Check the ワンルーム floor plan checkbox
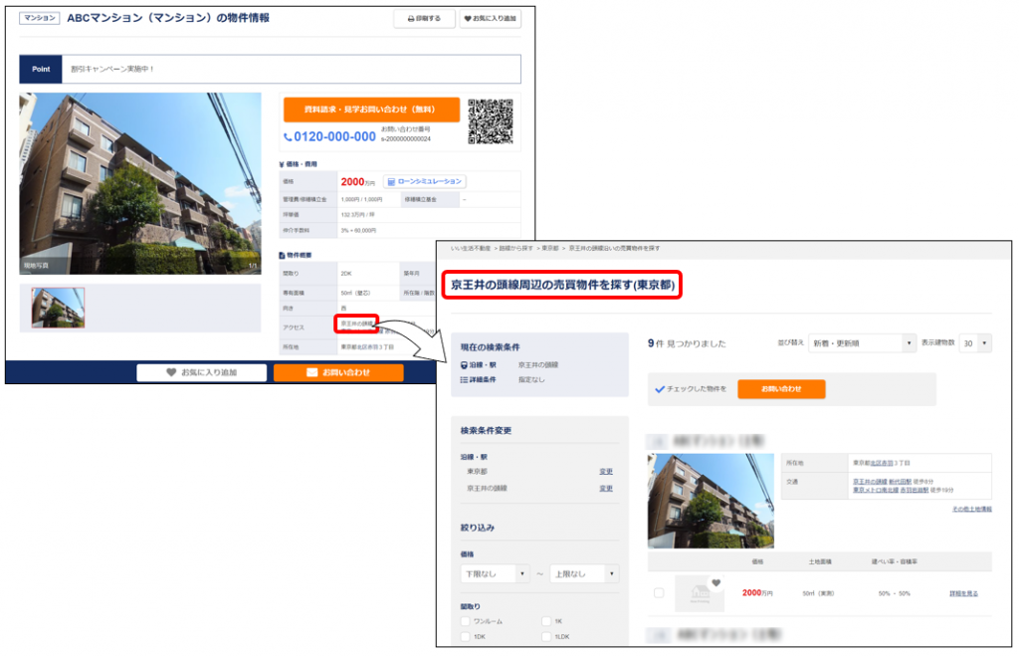This screenshot has width=1019, height=656. [465, 621]
